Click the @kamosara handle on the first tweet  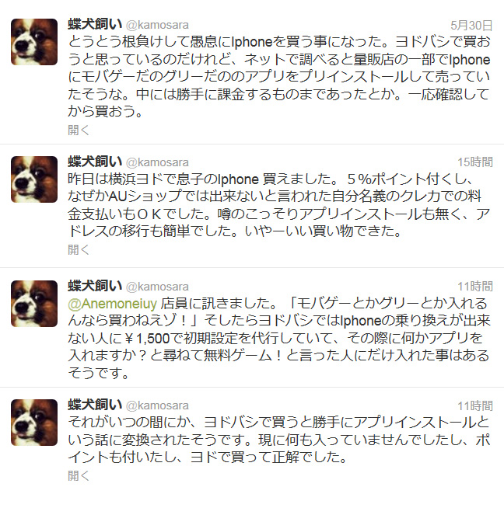pyautogui.click(x=157, y=26)
